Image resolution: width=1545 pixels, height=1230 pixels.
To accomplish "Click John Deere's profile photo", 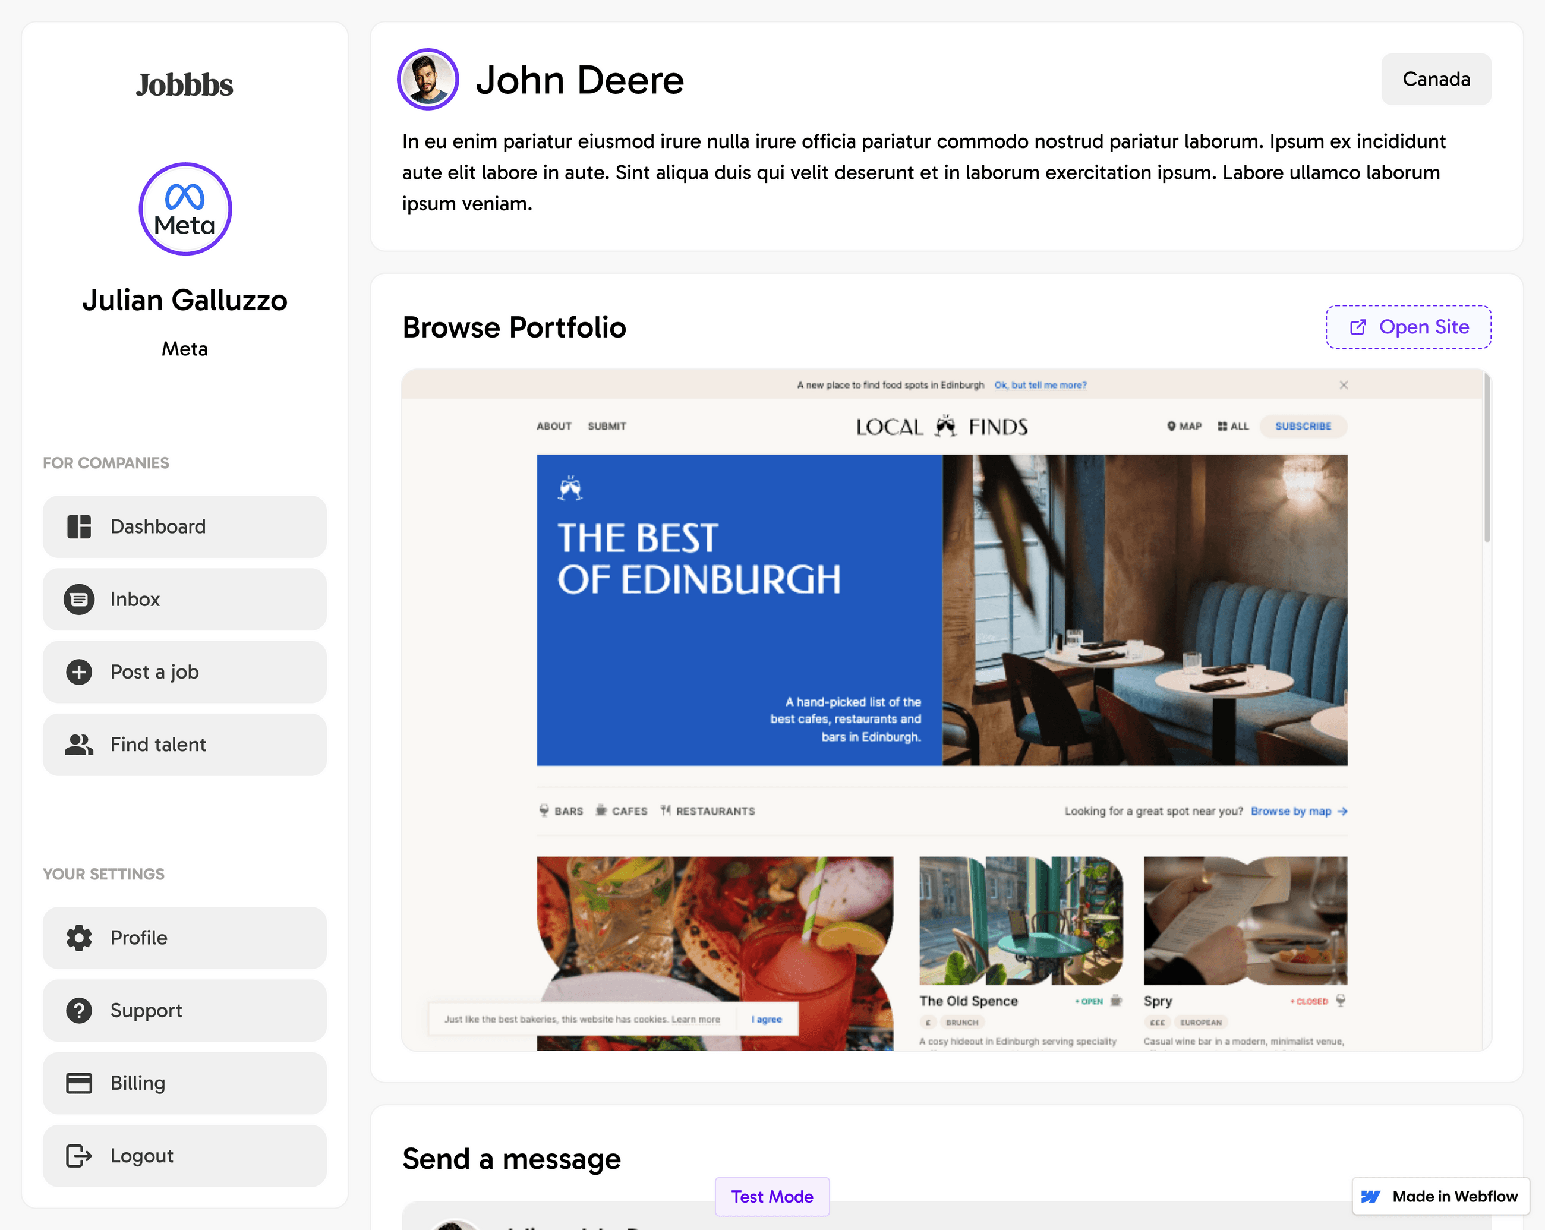I will click(x=428, y=79).
